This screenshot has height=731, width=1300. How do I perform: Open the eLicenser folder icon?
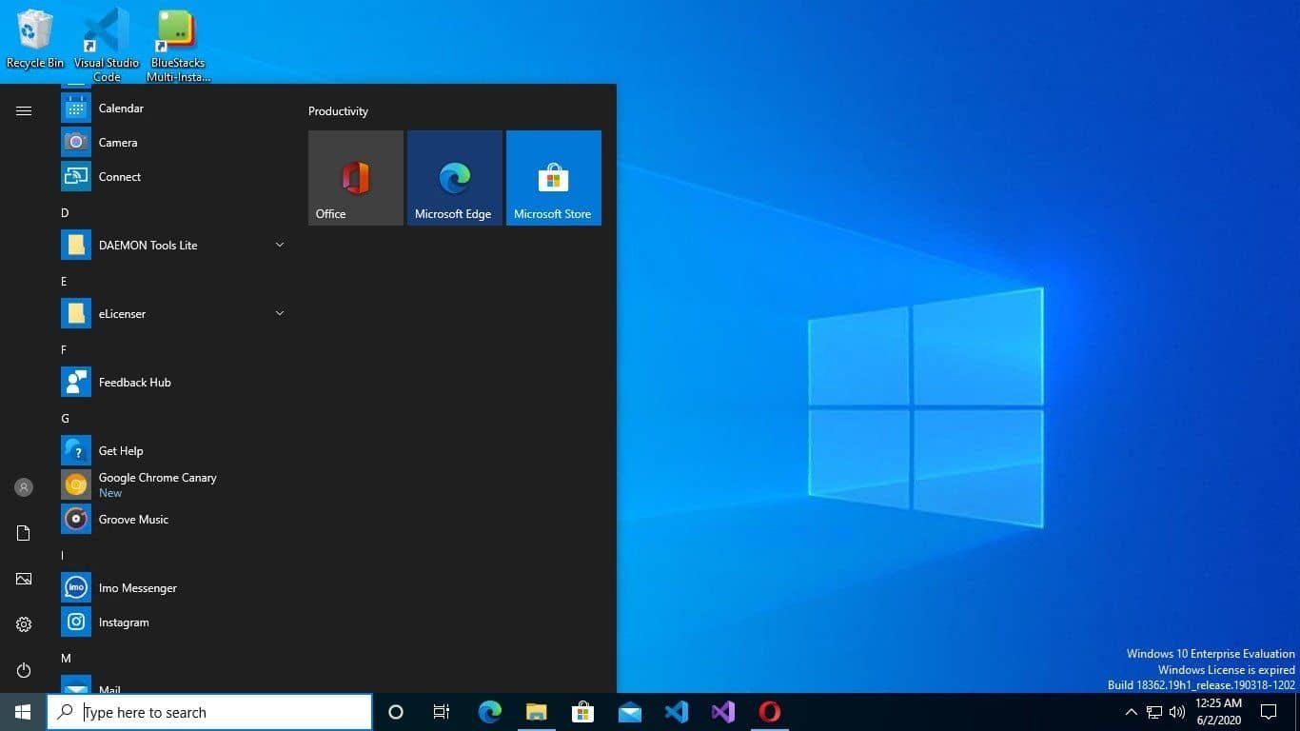coord(76,314)
